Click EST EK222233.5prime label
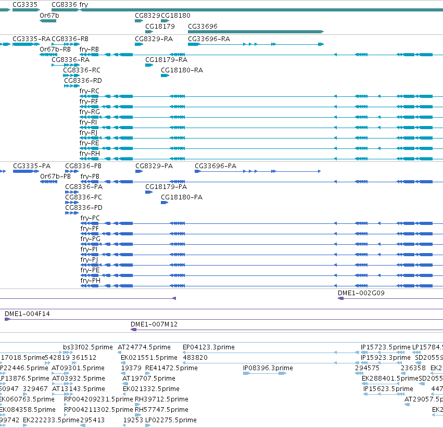443x428 pixels. coord(51,420)
